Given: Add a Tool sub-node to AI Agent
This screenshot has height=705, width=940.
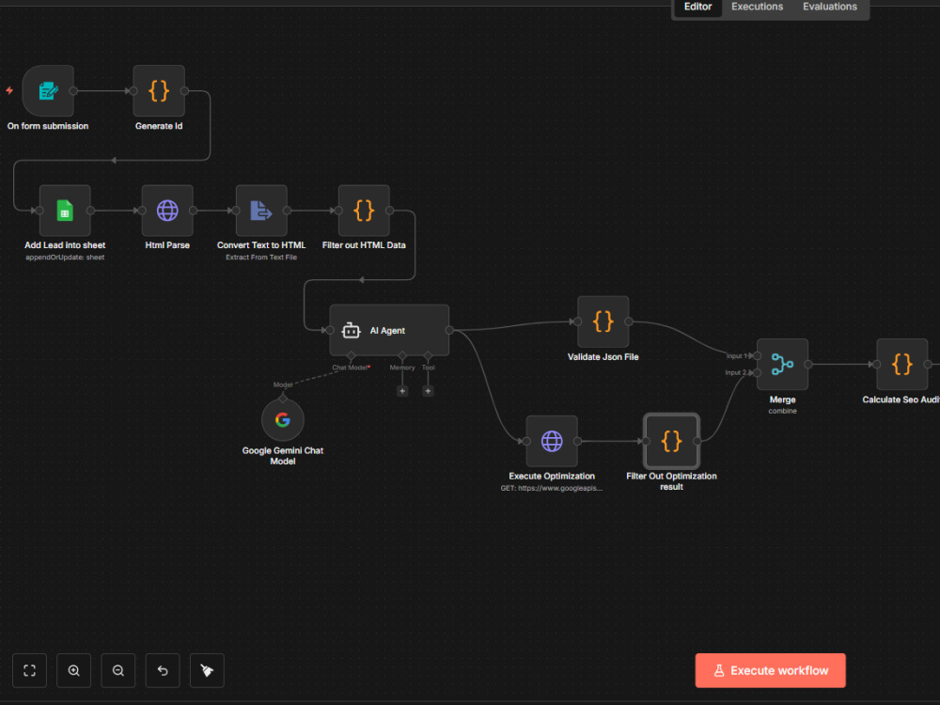Looking at the screenshot, I should [428, 391].
